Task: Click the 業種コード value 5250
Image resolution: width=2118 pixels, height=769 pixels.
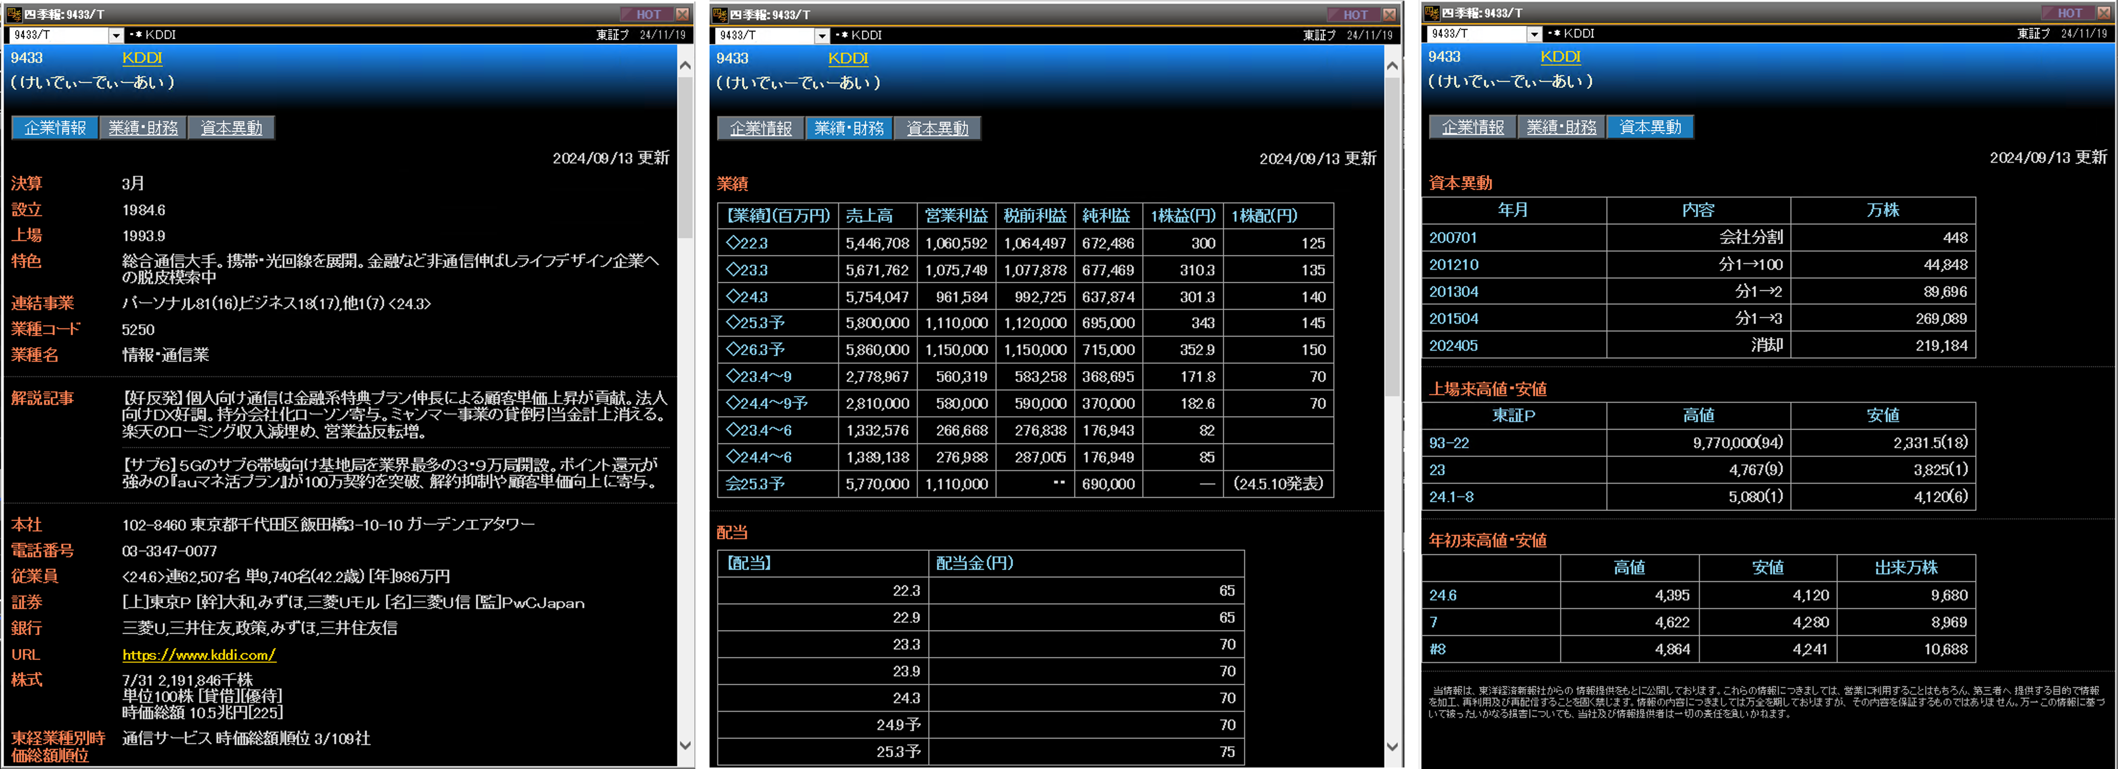Action: pos(138,330)
